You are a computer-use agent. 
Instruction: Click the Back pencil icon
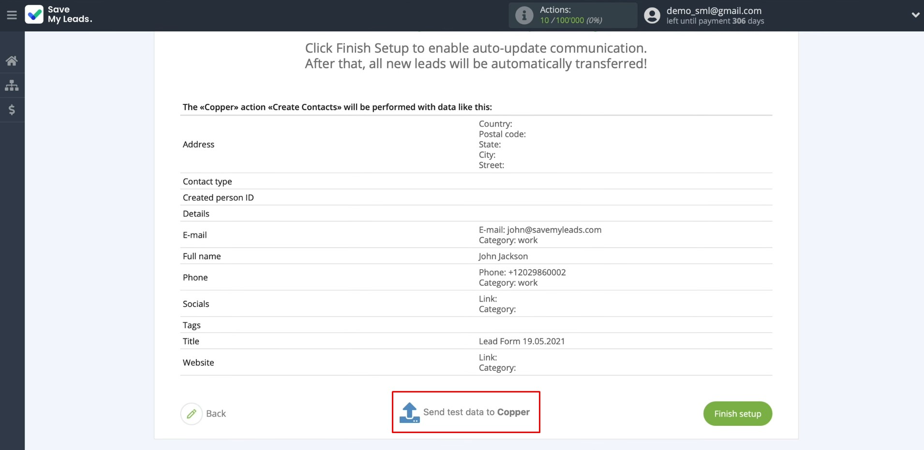coord(192,414)
